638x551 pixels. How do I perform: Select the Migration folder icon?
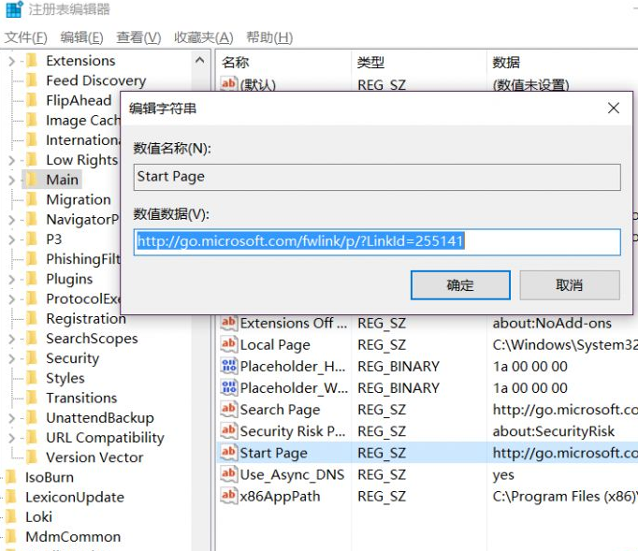[32, 199]
